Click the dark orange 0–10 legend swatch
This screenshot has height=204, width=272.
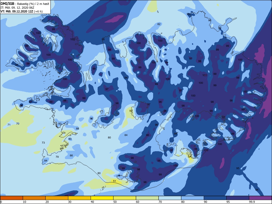[11, 198]
